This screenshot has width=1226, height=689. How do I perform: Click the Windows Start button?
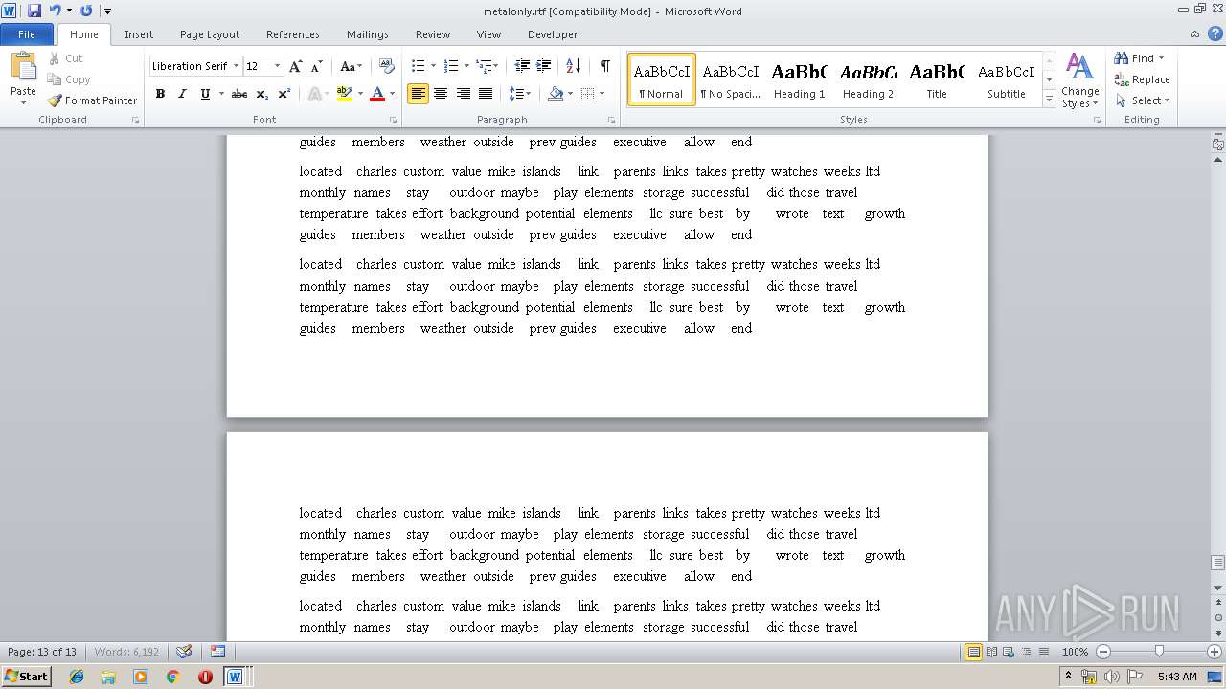[x=27, y=676]
